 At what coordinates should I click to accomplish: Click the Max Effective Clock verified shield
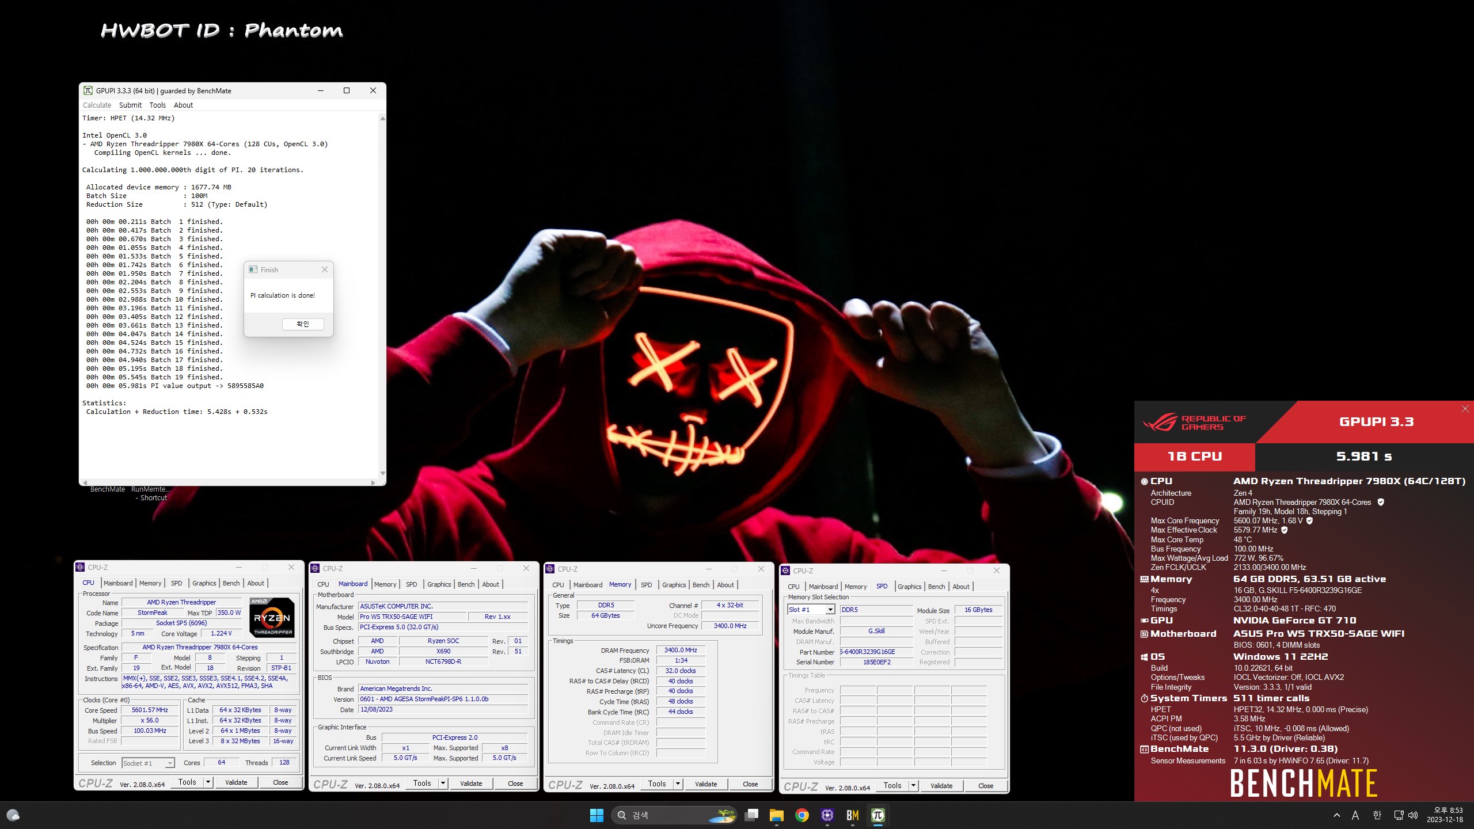click(x=1285, y=530)
